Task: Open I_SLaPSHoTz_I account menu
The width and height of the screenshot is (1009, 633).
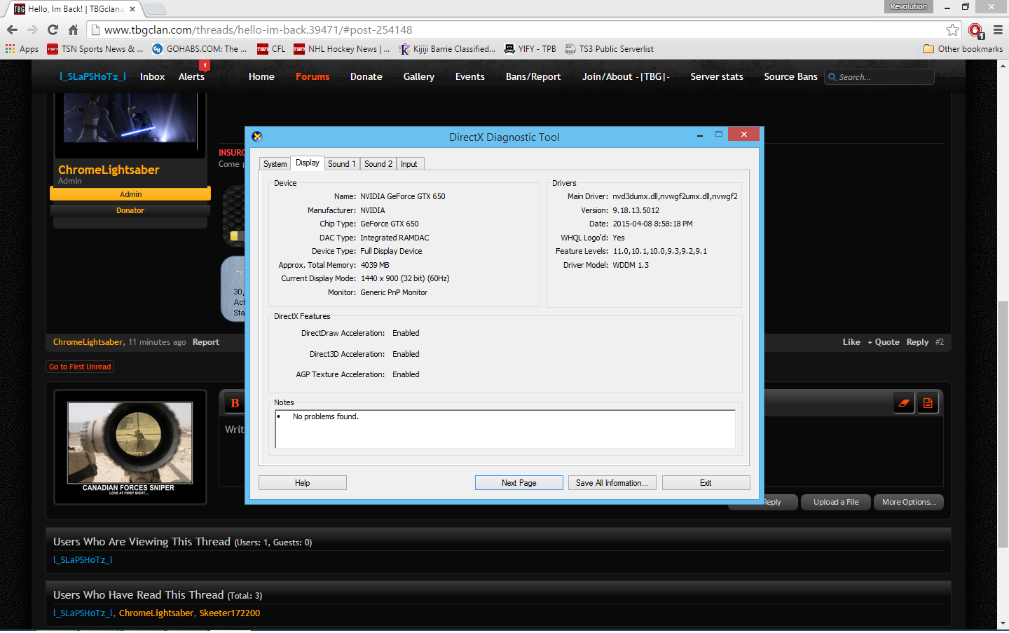Action: pyautogui.click(x=92, y=76)
